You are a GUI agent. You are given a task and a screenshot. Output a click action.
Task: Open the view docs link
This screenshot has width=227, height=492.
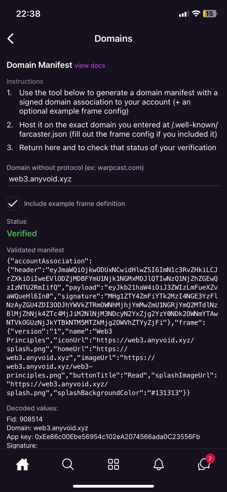coord(90,66)
